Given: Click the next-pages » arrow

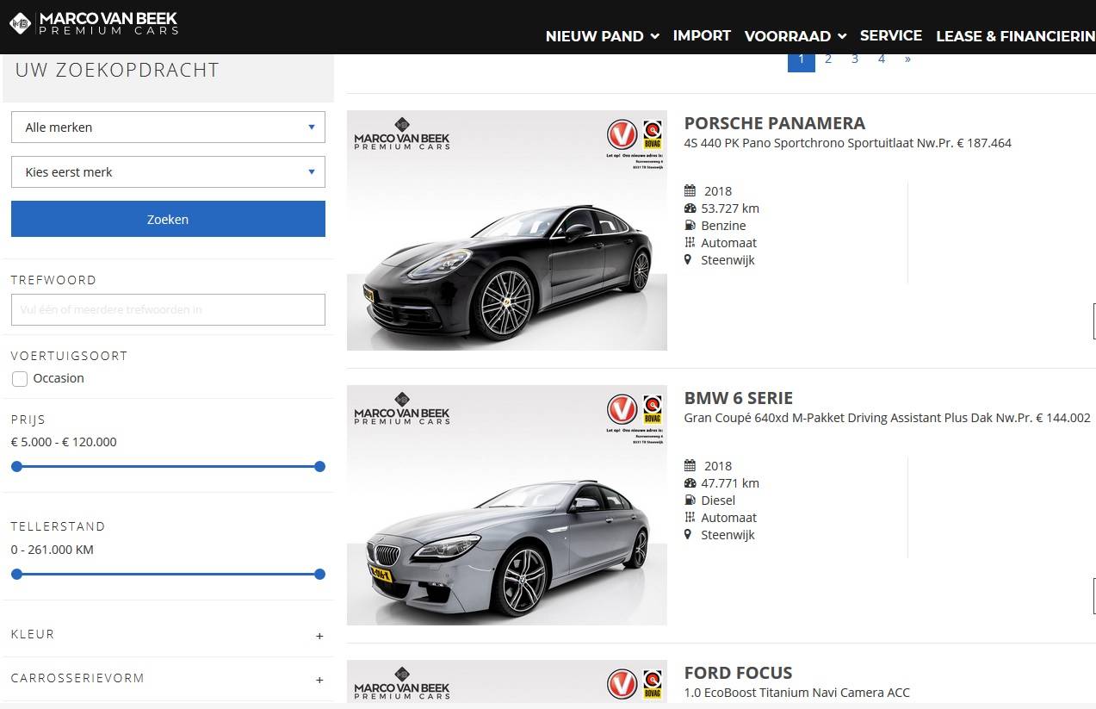Looking at the screenshot, I should click(907, 59).
